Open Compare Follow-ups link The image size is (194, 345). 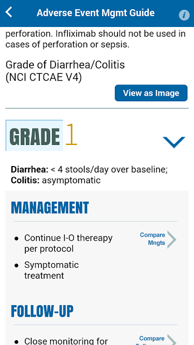tap(152, 340)
